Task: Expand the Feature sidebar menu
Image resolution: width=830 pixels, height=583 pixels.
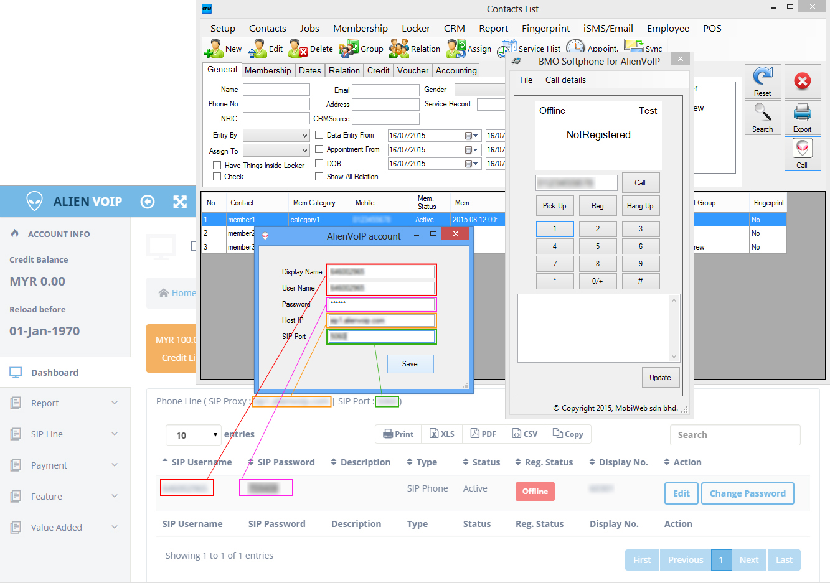Action: pos(65,497)
